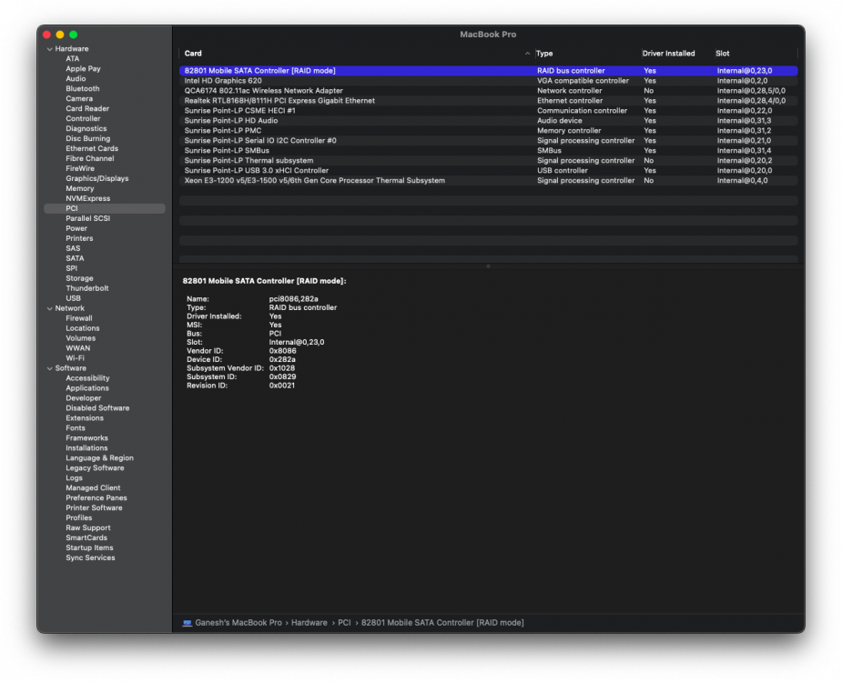
Task: Click the Card column sort arrow
Action: pos(527,54)
